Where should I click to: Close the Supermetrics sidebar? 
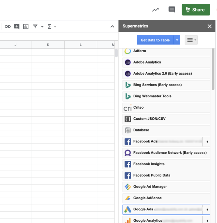(x=209, y=26)
